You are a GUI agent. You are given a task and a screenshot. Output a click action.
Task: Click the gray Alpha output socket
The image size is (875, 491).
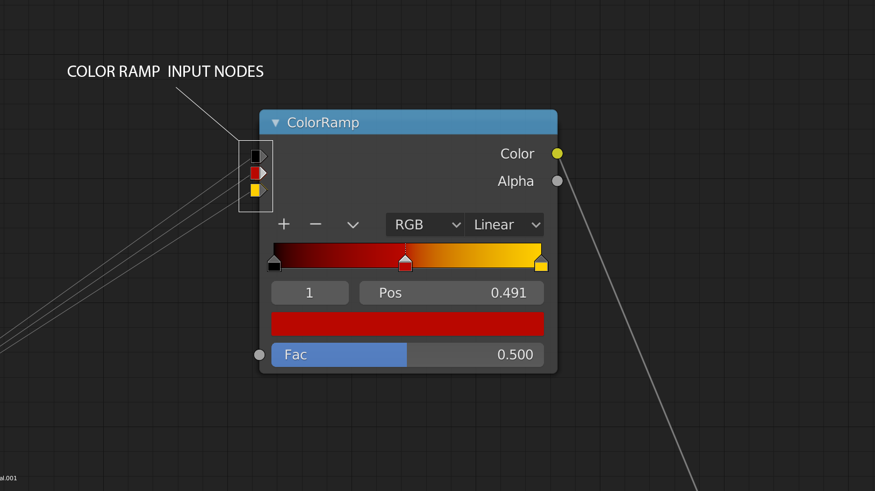[x=557, y=181]
